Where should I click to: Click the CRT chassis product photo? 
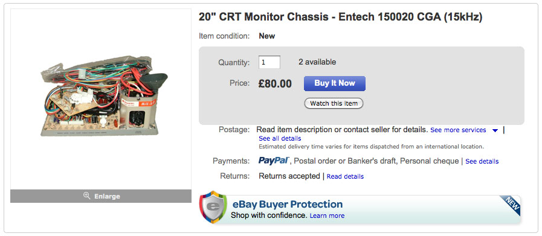click(x=104, y=95)
